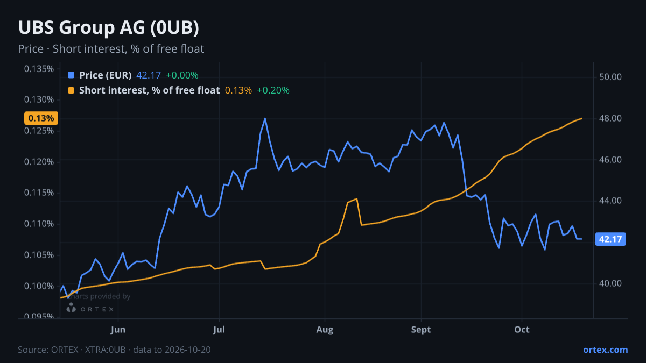The image size is (646, 363).
Task: Click the 40.00 right axis label
Action: 610,283
